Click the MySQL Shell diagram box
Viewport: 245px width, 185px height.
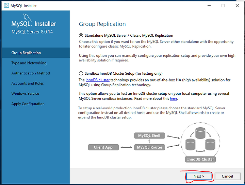[x=149, y=135]
